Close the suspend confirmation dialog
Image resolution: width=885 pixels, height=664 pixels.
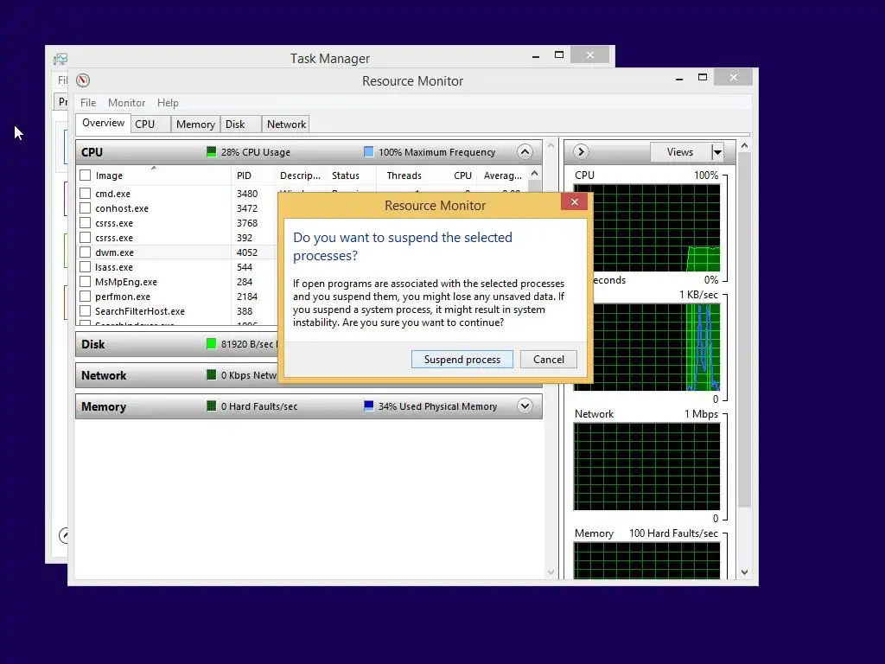click(x=575, y=201)
